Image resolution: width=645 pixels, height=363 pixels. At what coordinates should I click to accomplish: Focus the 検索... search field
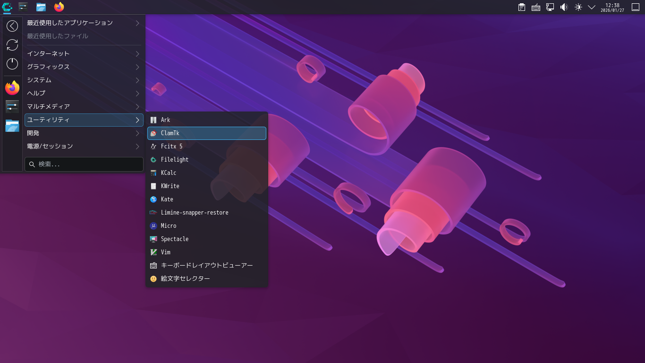84,164
